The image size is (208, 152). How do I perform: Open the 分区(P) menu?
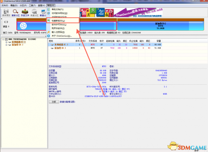click(23, 6)
